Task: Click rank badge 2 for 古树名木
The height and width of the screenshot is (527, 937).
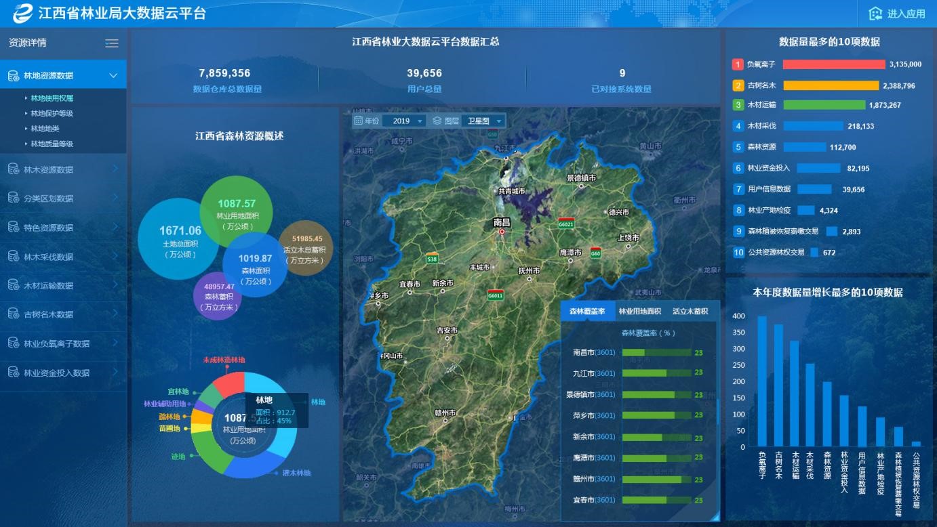Action: (x=738, y=85)
